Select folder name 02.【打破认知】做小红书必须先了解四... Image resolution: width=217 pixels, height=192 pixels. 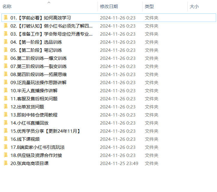[x=51, y=26]
